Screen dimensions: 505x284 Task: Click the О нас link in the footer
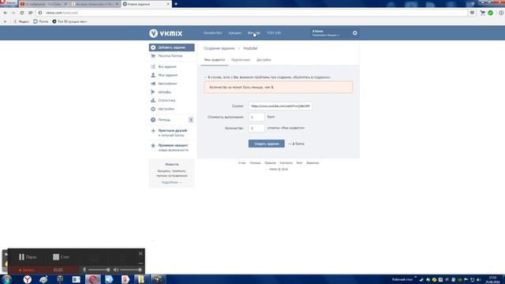coord(242,163)
